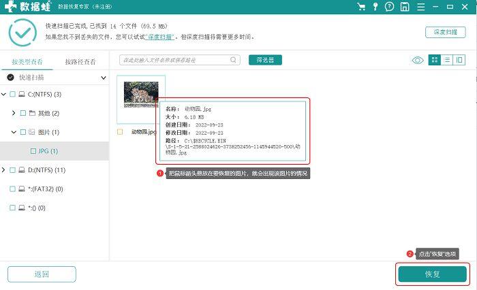477x290 pixels.
Task: Switch to grid thumbnail view
Action: coord(435,60)
